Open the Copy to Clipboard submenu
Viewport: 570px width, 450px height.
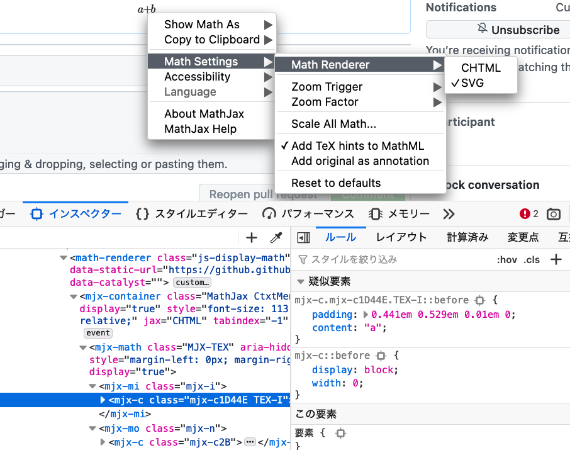tap(212, 40)
